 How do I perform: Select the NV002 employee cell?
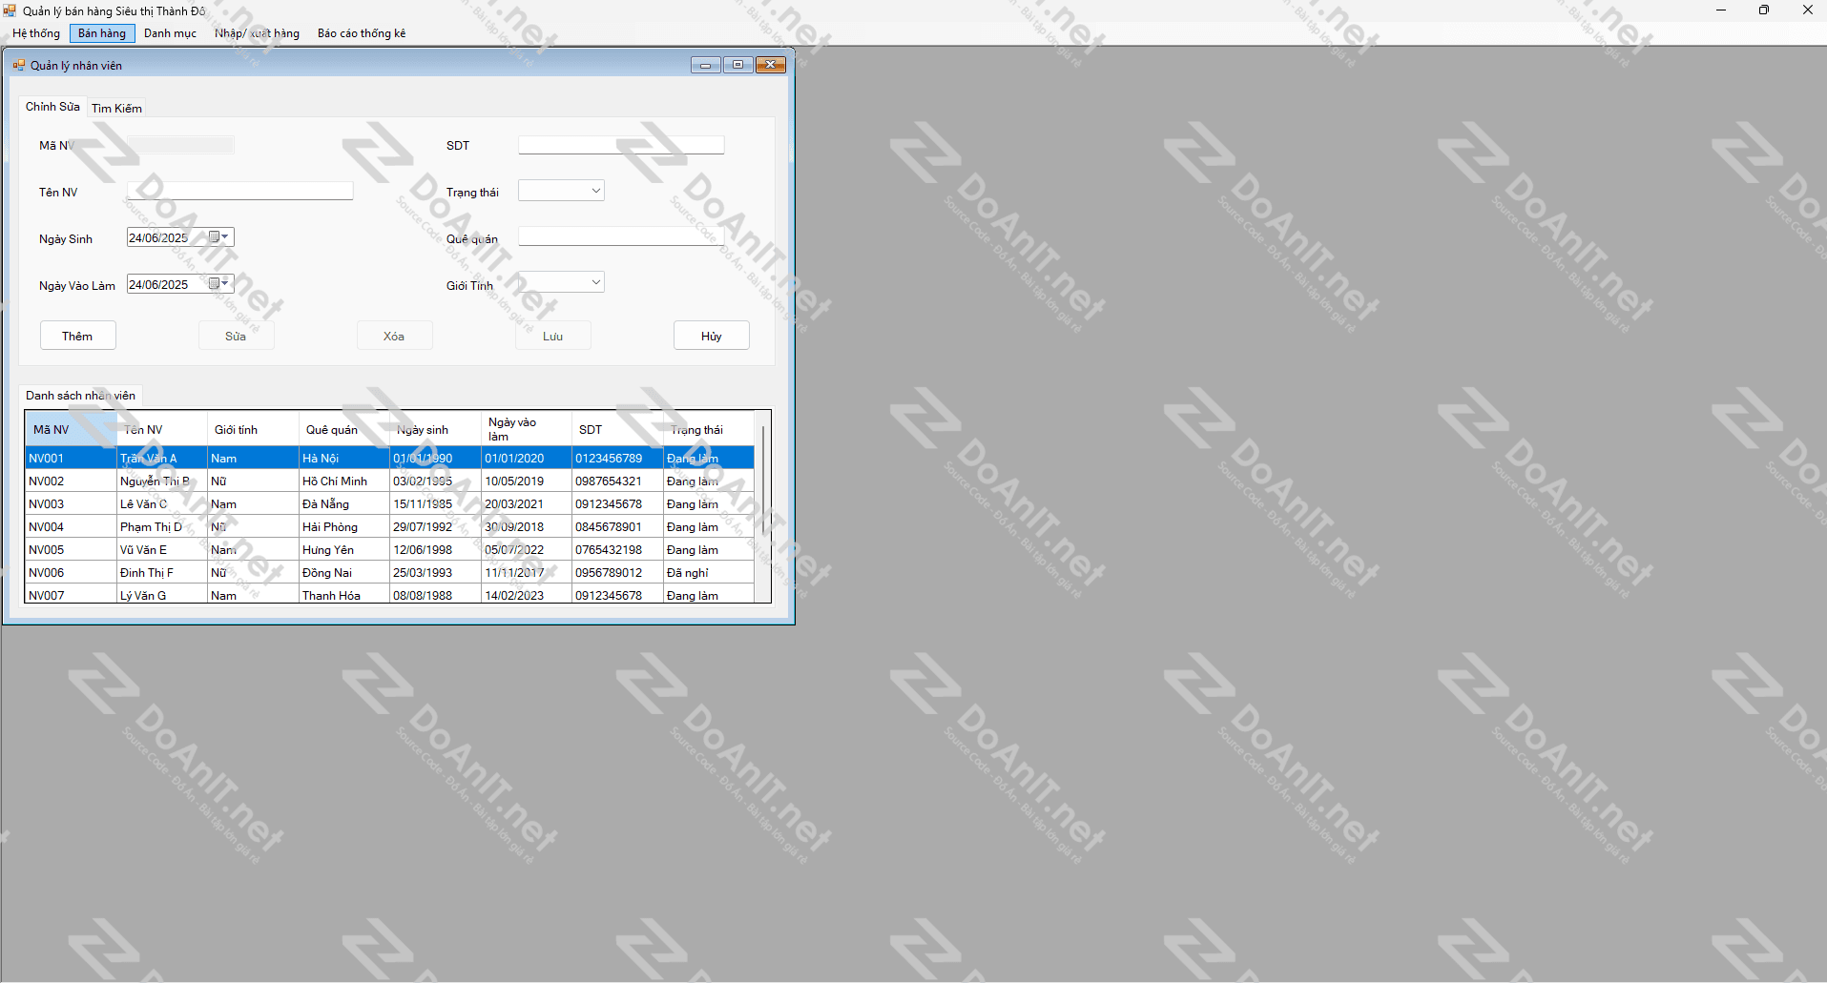(x=71, y=481)
